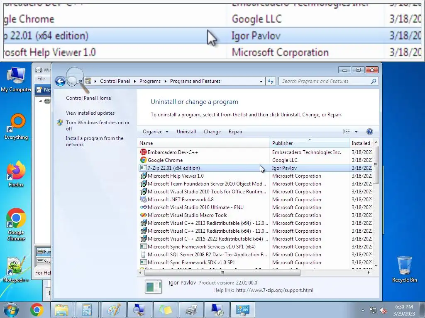Select Microsoft Sync Framework SDK v1.0 SP1
The height and width of the screenshot is (318, 425).
point(191,262)
